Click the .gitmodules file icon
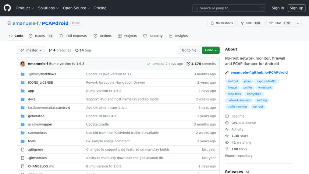Image resolution: width=309 pixels, height=174 pixels. tap(23, 158)
